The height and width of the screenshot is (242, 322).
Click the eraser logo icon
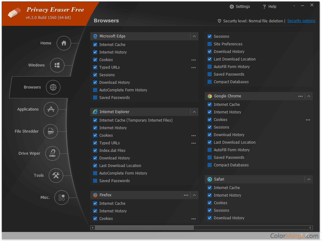(14, 13)
